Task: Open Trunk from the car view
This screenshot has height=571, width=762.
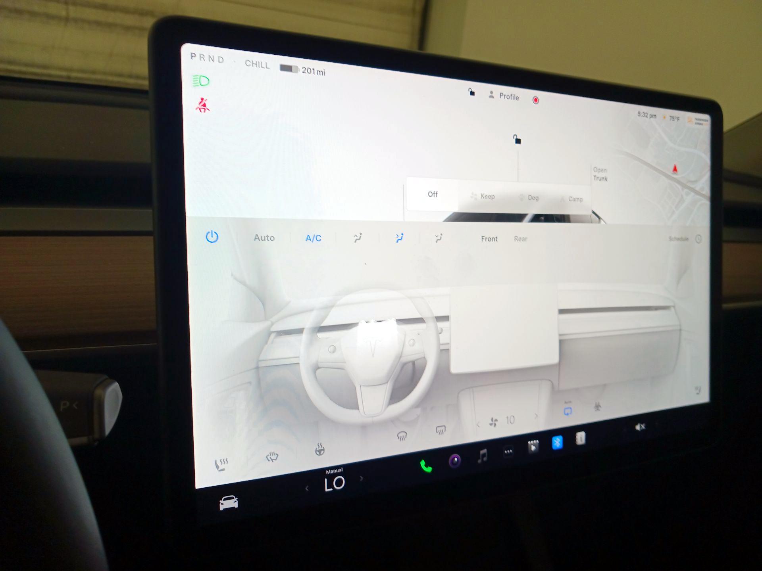Action: [599, 174]
